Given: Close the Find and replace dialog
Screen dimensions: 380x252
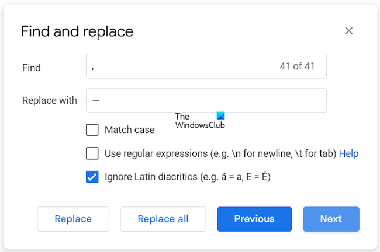Looking at the screenshot, I should pyautogui.click(x=349, y=31).
